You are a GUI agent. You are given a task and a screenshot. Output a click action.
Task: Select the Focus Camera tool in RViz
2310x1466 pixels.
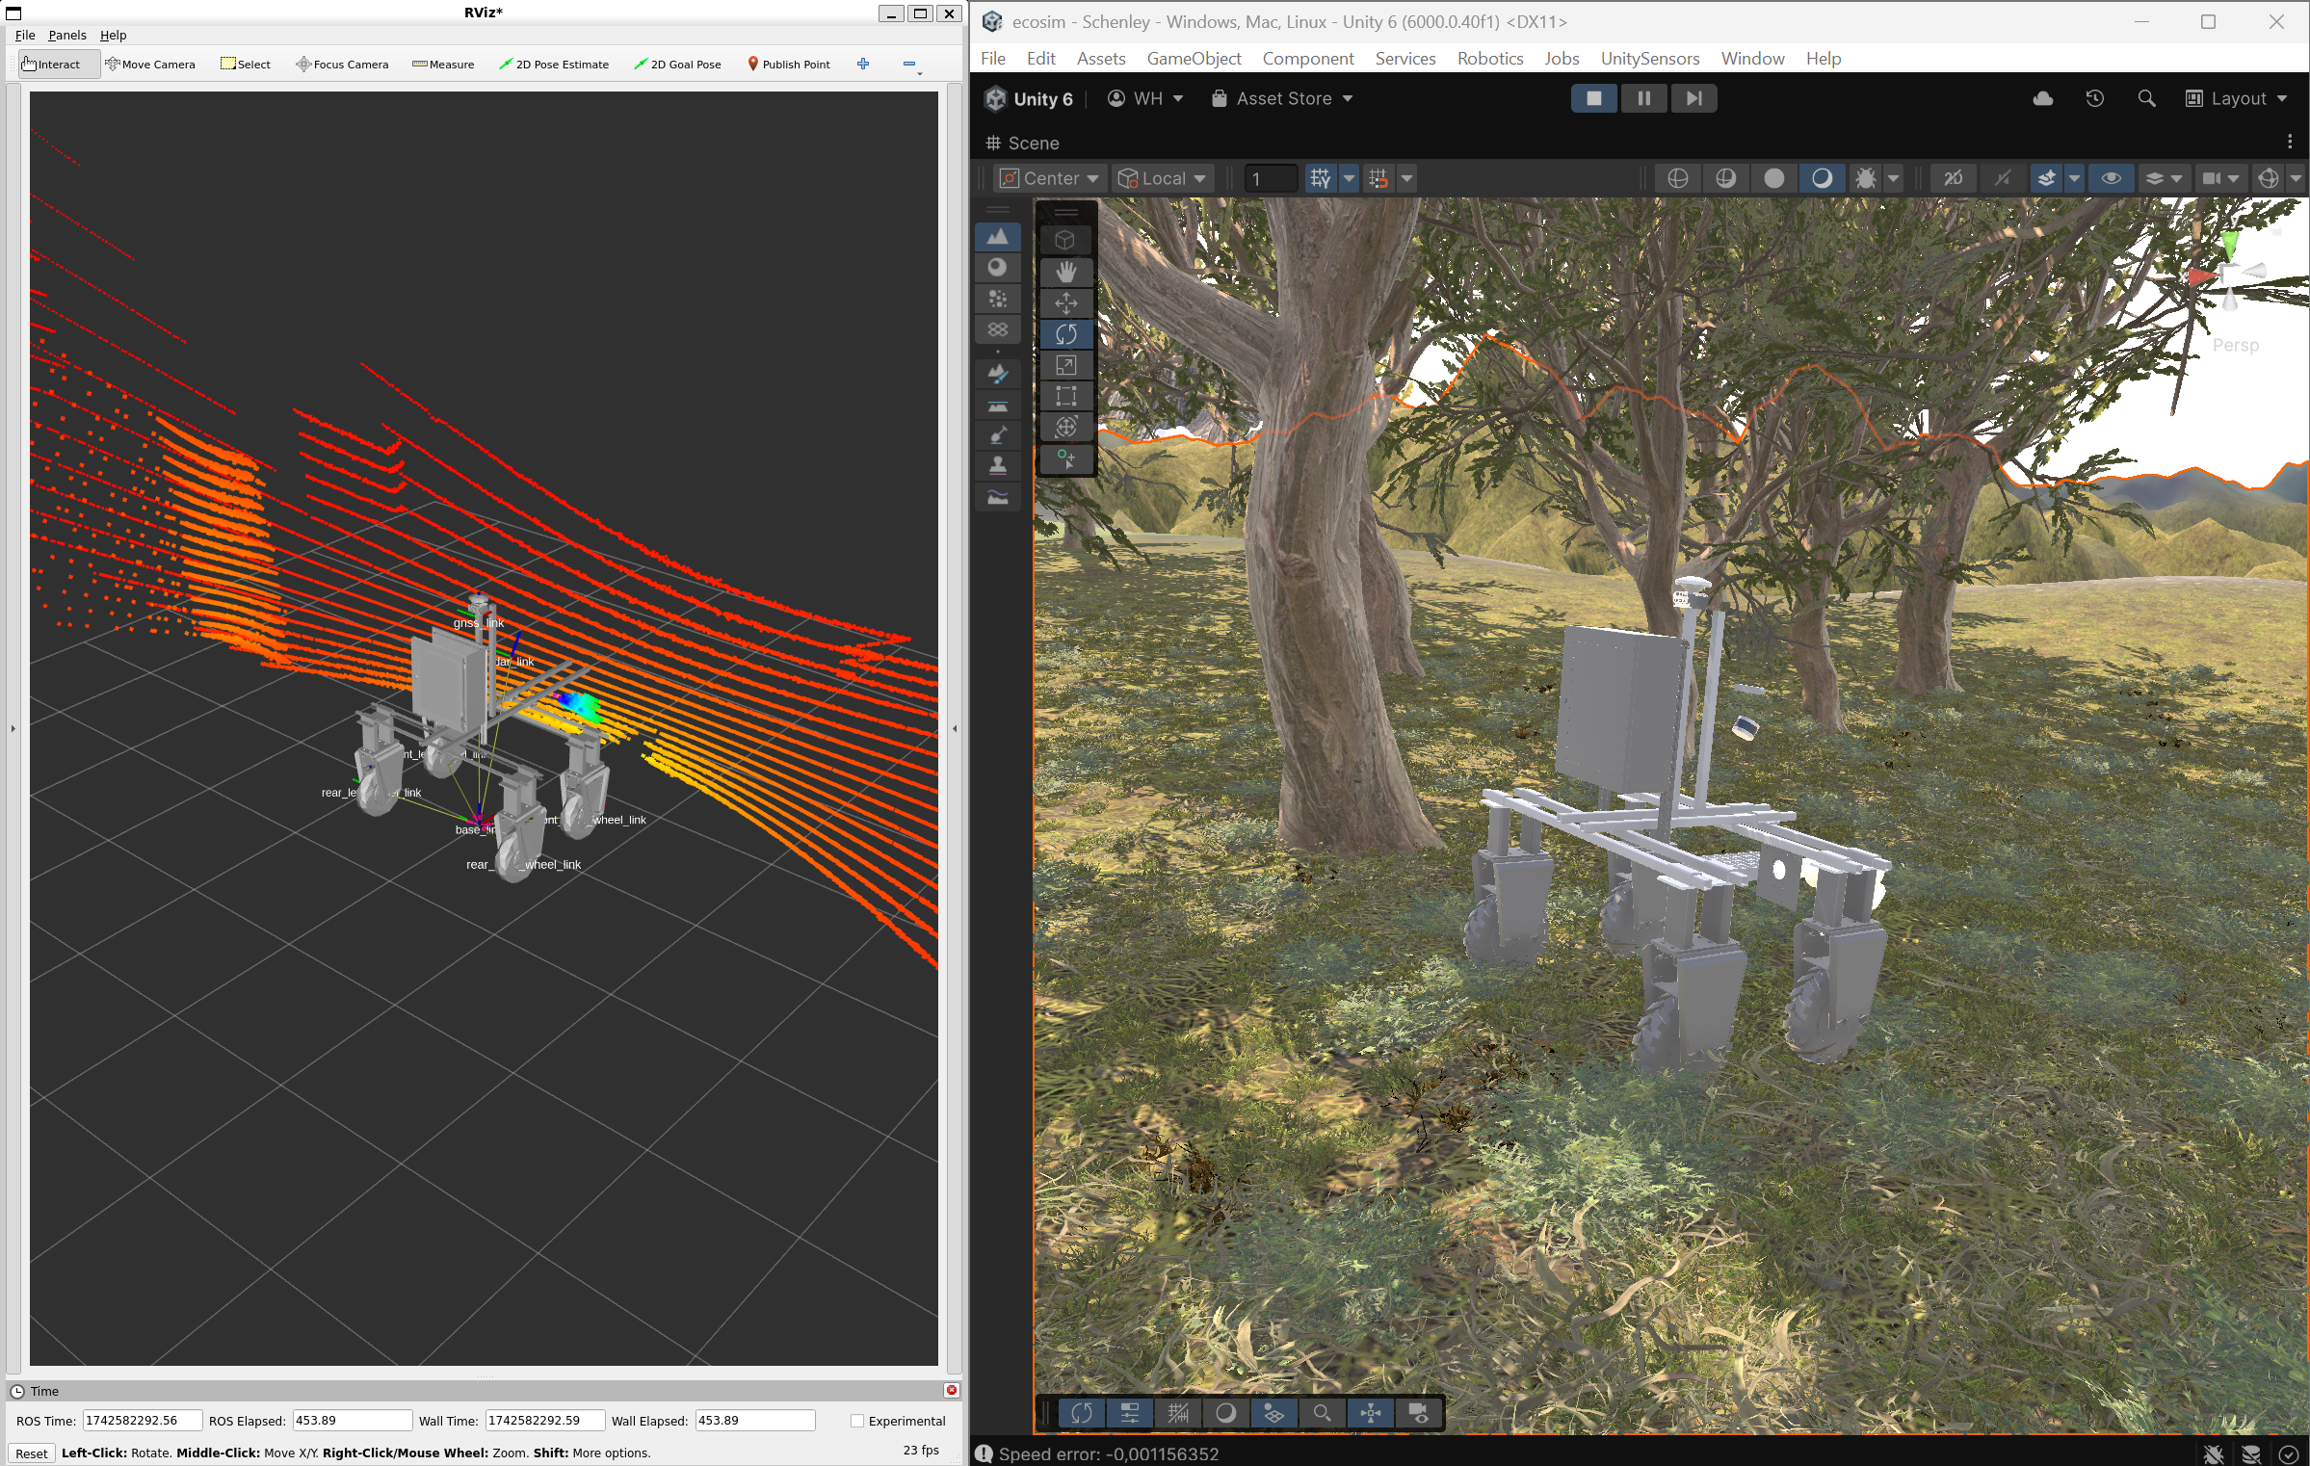[x=342, y=65]
